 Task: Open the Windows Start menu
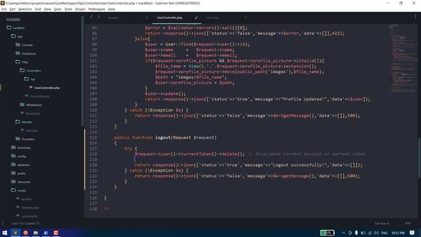point(5,232)
